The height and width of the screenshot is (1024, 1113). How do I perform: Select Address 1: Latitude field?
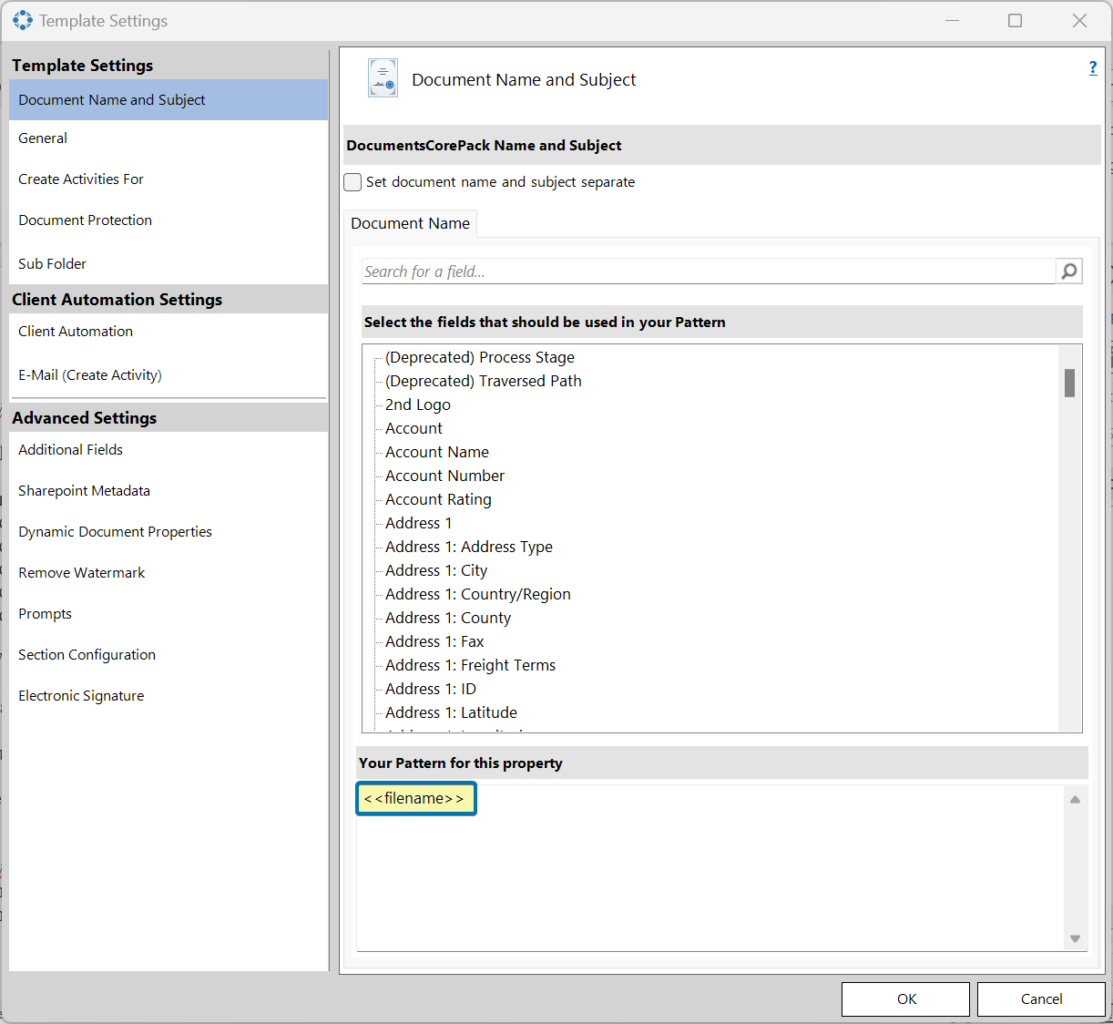pos(451,712)
